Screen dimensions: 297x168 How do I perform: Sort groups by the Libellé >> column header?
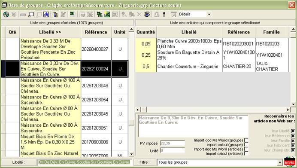50,32
